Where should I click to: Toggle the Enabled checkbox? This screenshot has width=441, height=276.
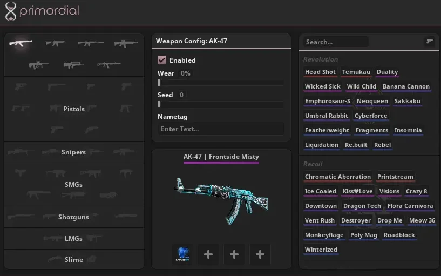(x=162, y=60)
